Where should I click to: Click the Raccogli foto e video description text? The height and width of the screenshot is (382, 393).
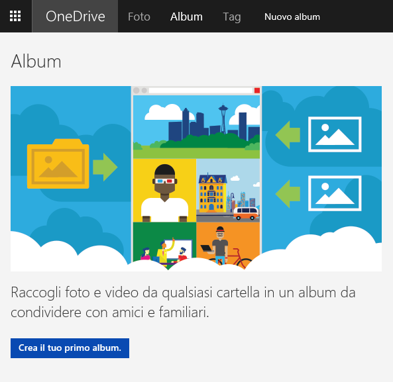[183, 303]
